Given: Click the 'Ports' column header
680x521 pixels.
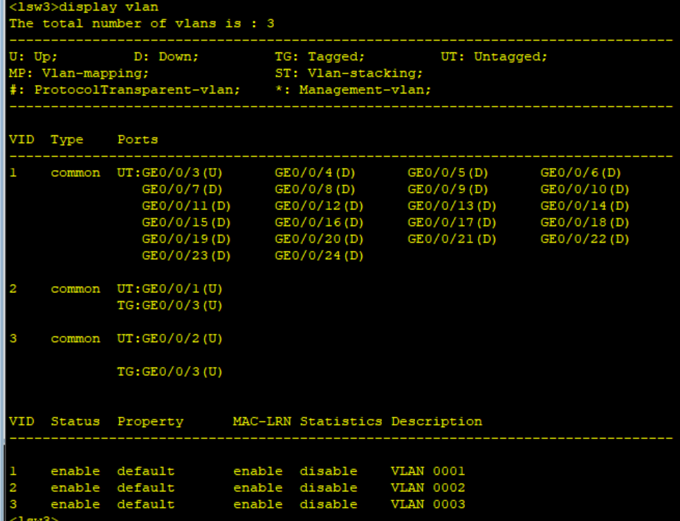Looking at the screenshot, I should click(x=137, y=140).
